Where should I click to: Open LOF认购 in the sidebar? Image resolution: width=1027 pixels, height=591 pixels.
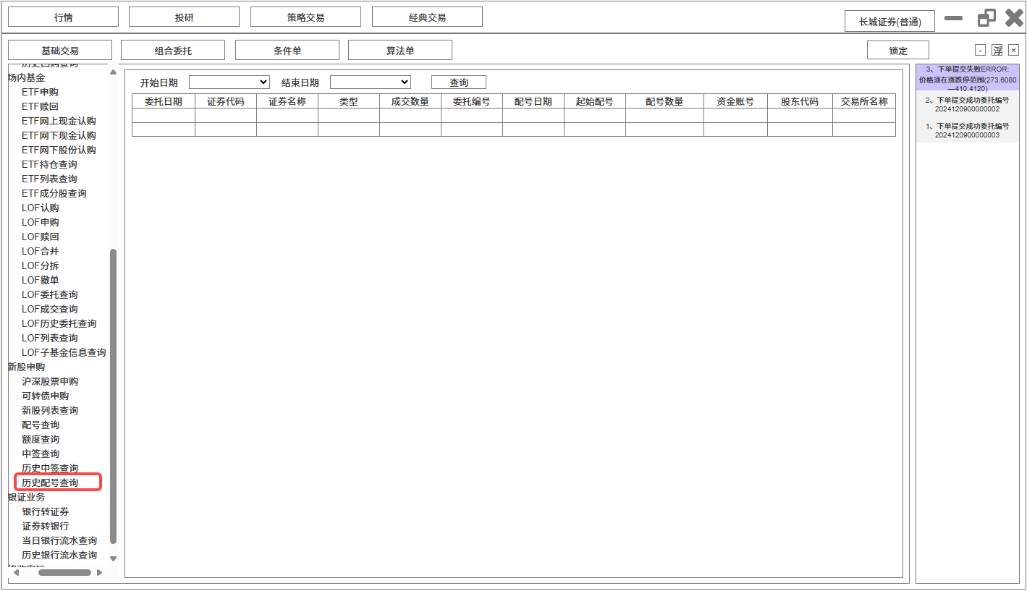[x=41, y=208]
